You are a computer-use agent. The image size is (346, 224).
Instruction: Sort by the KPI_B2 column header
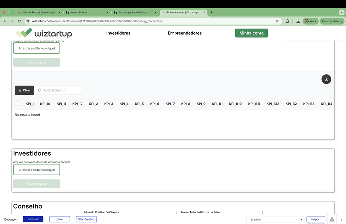coord(291,104)
